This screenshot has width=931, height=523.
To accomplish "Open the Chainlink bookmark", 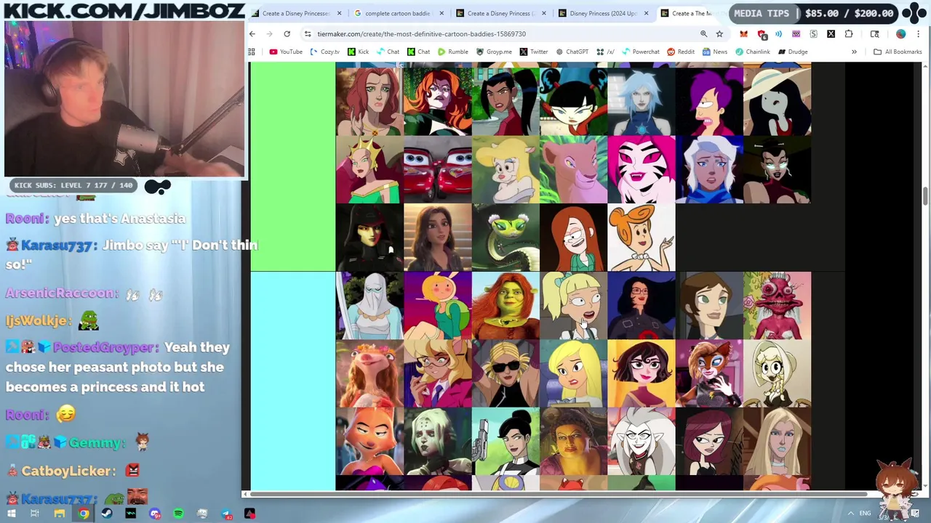I will (x=752, y=52).
